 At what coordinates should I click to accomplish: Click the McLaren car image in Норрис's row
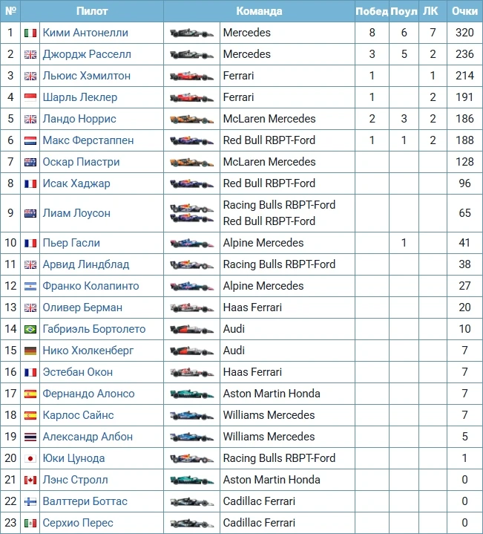(x=192, y=119)
